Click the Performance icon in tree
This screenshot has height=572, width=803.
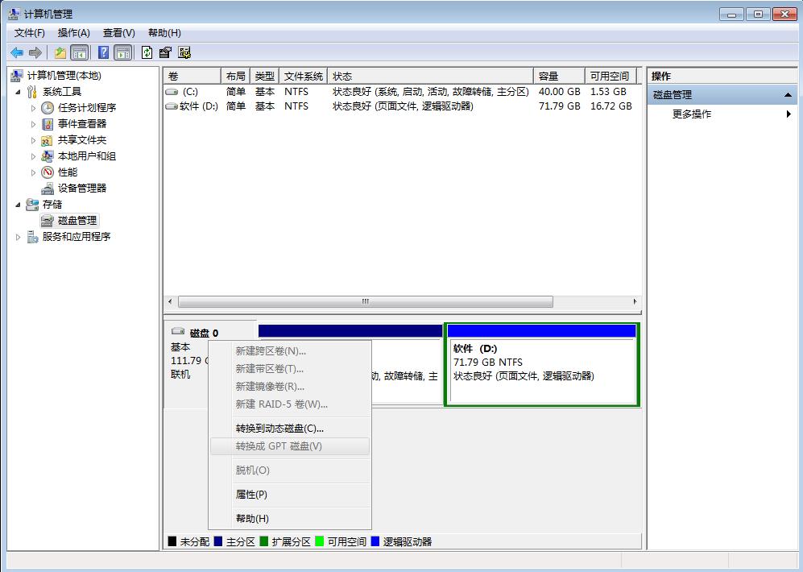tap(48, 172)
